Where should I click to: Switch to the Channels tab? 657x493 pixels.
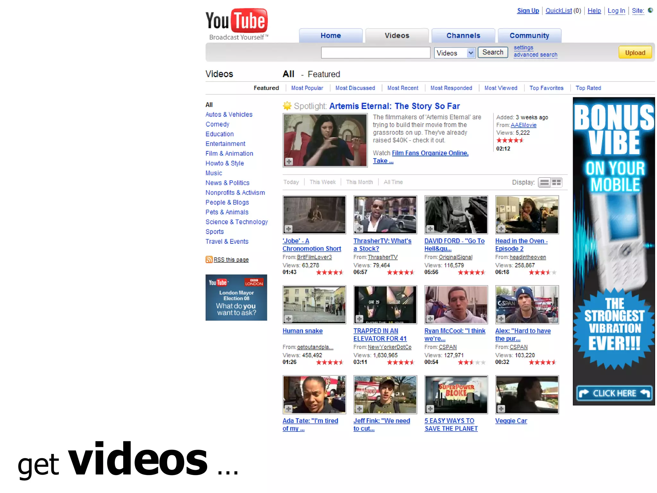click(x=463, y=35)
